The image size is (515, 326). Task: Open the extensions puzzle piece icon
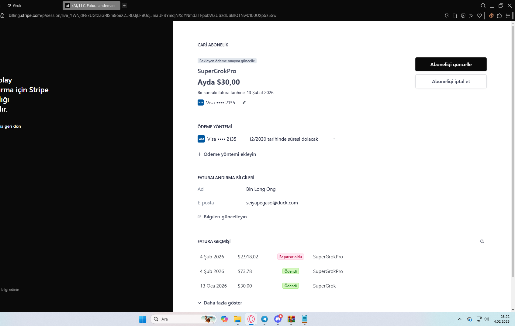499,15
